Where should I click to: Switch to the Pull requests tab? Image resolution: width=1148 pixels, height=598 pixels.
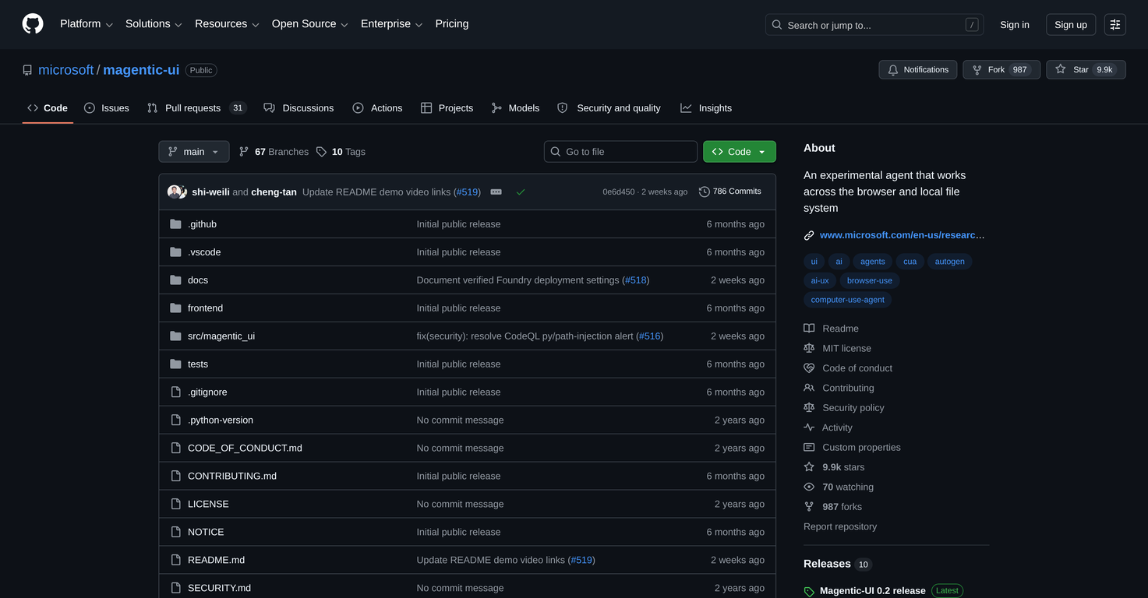tap(196, 108)
